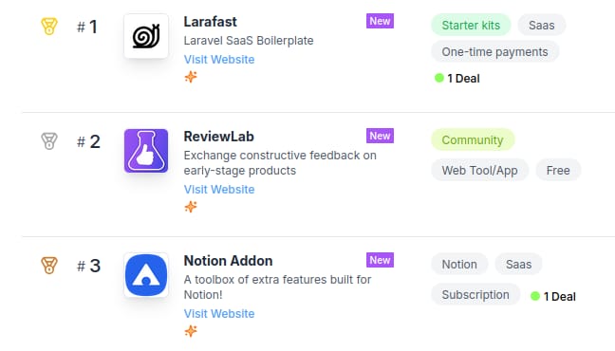The image size is (615, 351).
Task: Select the green Community tag
Action: [473, 140]
